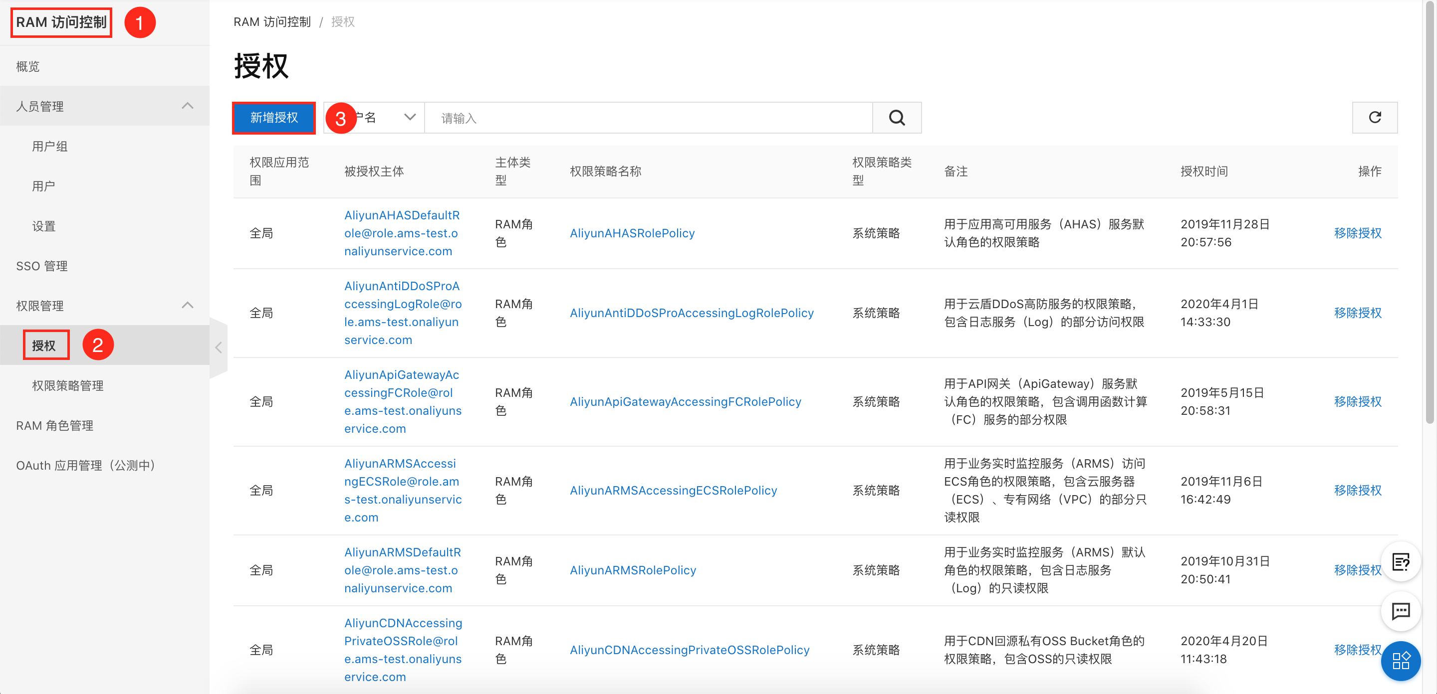Click 移除授权 for the ApiGateway row
The height and width of the screenshot is (694, 1437).
(x=1357, y=401)
